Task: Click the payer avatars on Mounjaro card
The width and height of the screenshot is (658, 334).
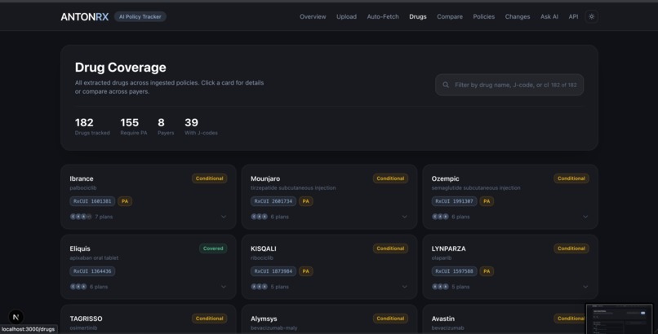Action: click(x=259, y=217)
